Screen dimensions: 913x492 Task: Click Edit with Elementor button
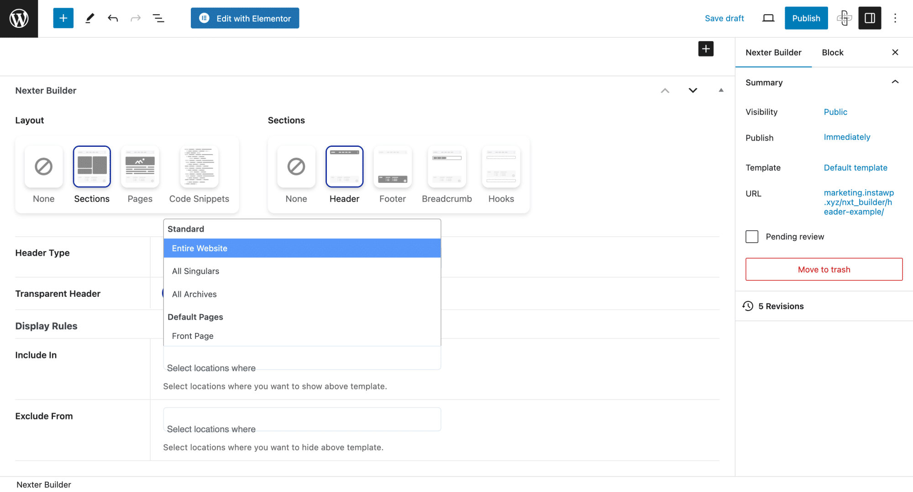[245, 18]
